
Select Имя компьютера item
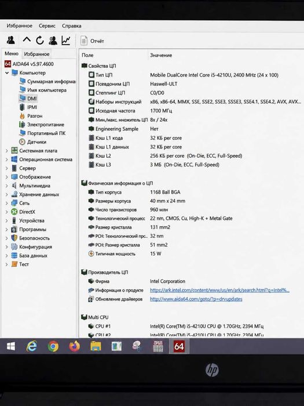point(43,90)
